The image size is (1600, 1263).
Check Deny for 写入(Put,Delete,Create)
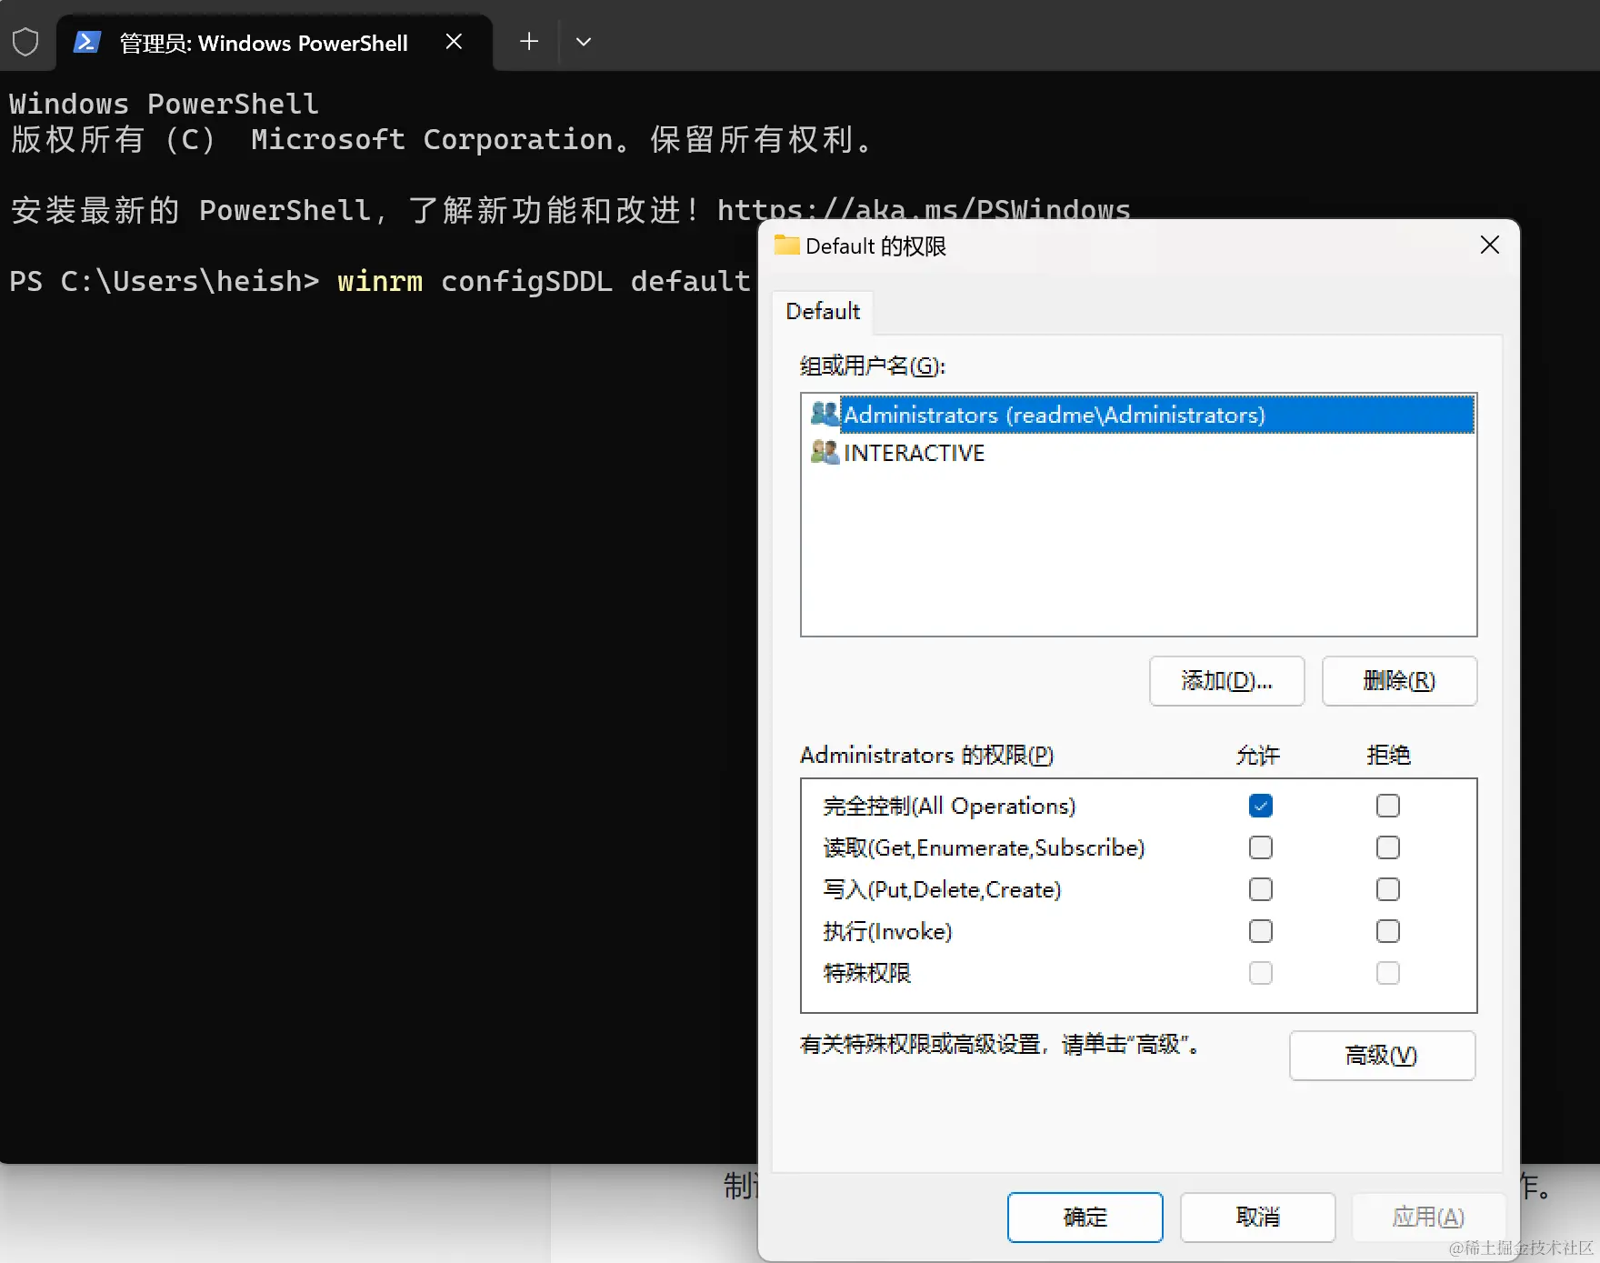1388,889
